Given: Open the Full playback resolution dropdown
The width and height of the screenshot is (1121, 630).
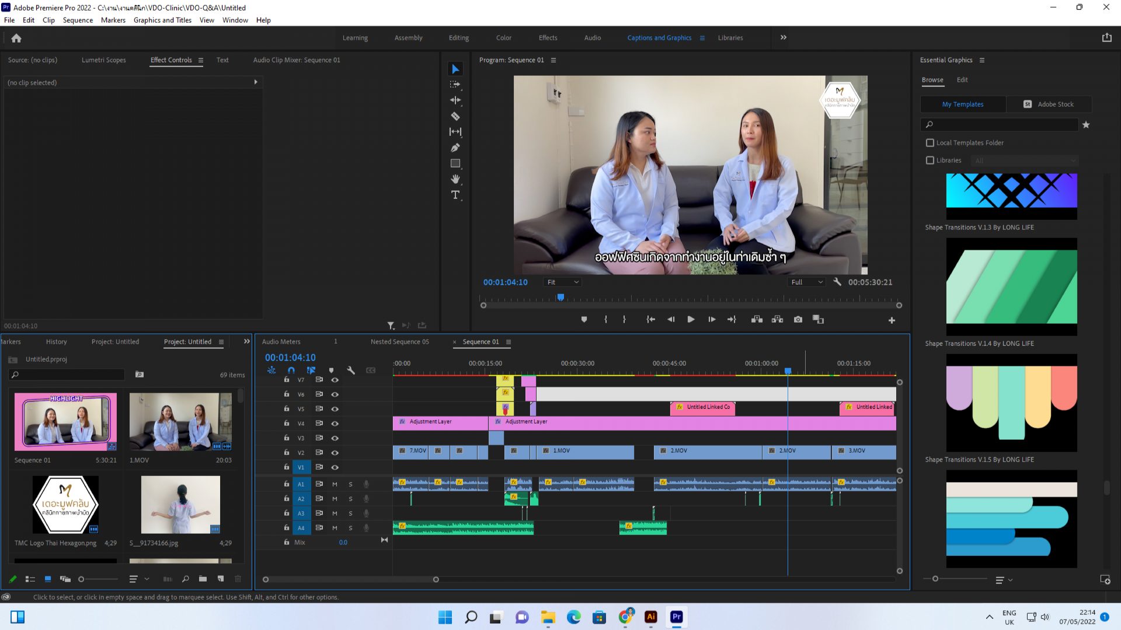Looking at the screenshot, I should 807,282.
